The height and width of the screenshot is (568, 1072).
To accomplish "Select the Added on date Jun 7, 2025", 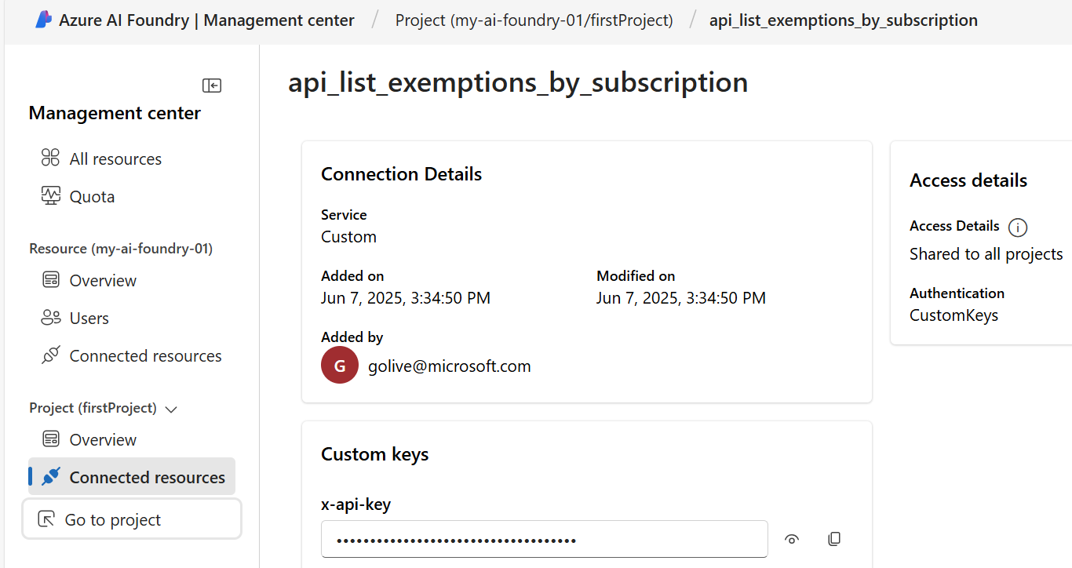I will coord(406,298).
